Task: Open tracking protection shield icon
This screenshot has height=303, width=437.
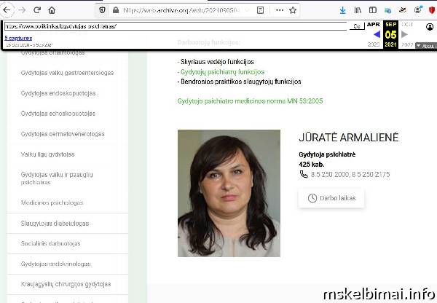Action: tap(102, 10)
